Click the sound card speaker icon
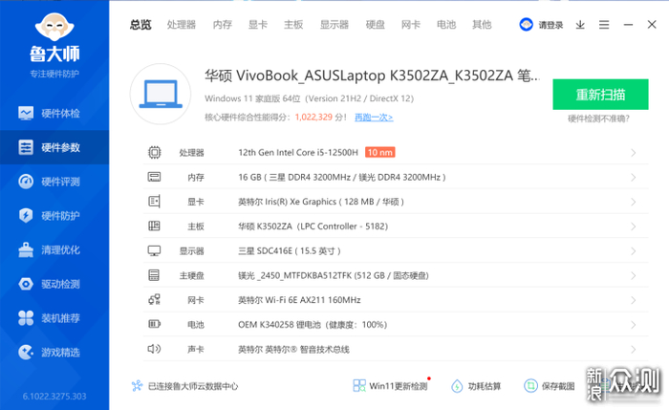 coord(154,349)
